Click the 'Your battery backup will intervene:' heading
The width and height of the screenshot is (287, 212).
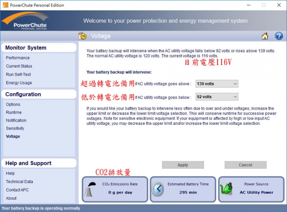coord(119,72)
